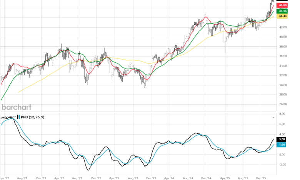
Task: Click the yellow 44.34 moving average label
Action: pos(283,16)
